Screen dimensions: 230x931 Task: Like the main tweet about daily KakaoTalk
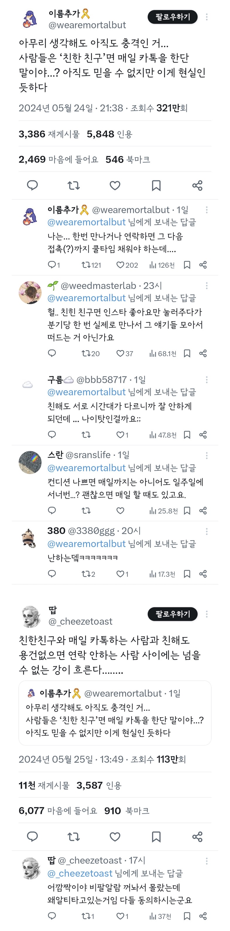tap(115, 185)
